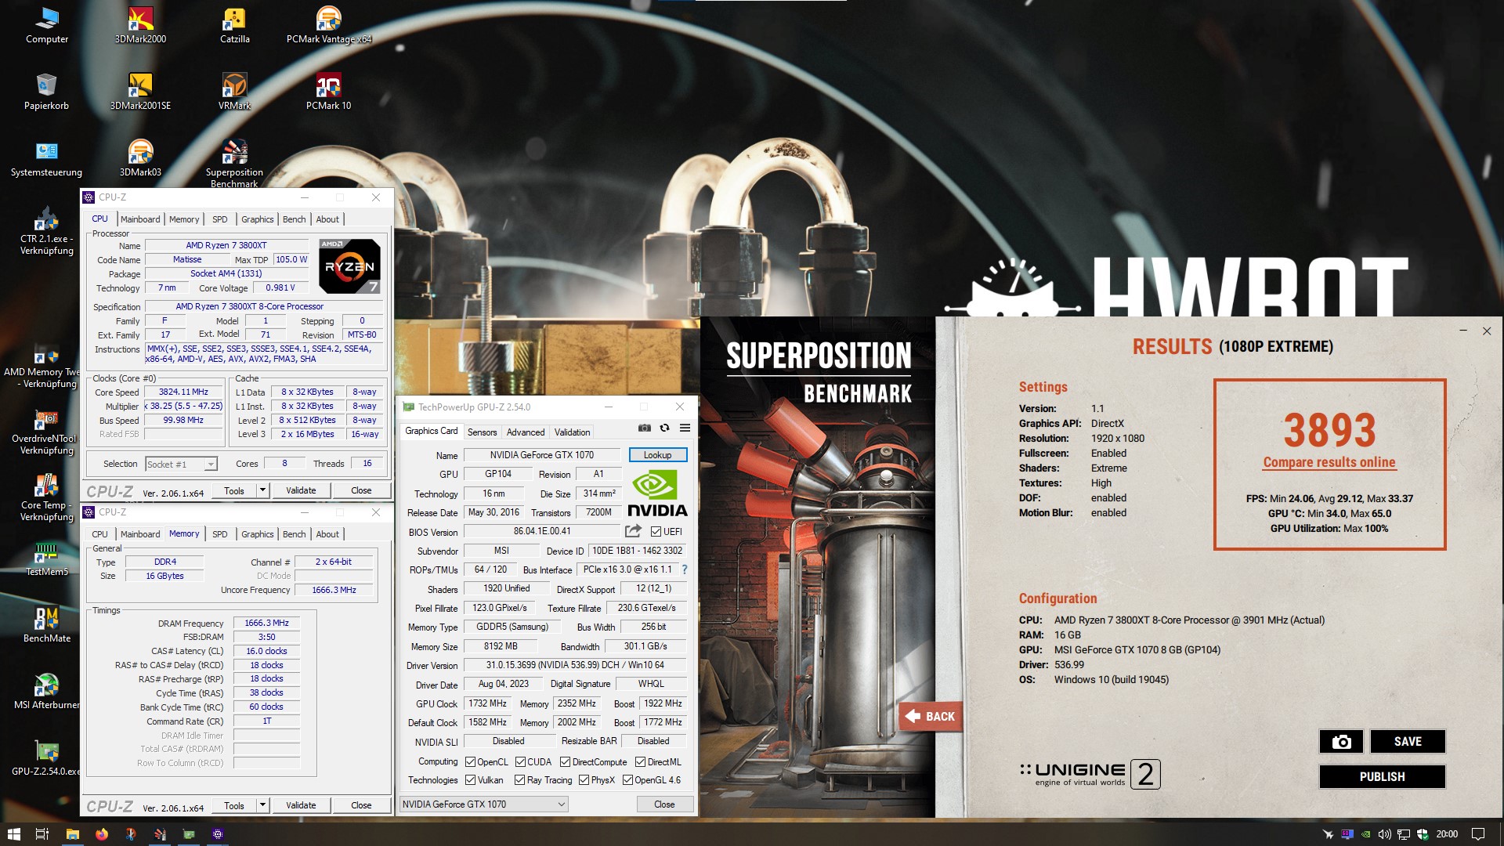The image size is (1504, 846).
Task: Open Task View on the taskbar
Action: coord(42,834)
